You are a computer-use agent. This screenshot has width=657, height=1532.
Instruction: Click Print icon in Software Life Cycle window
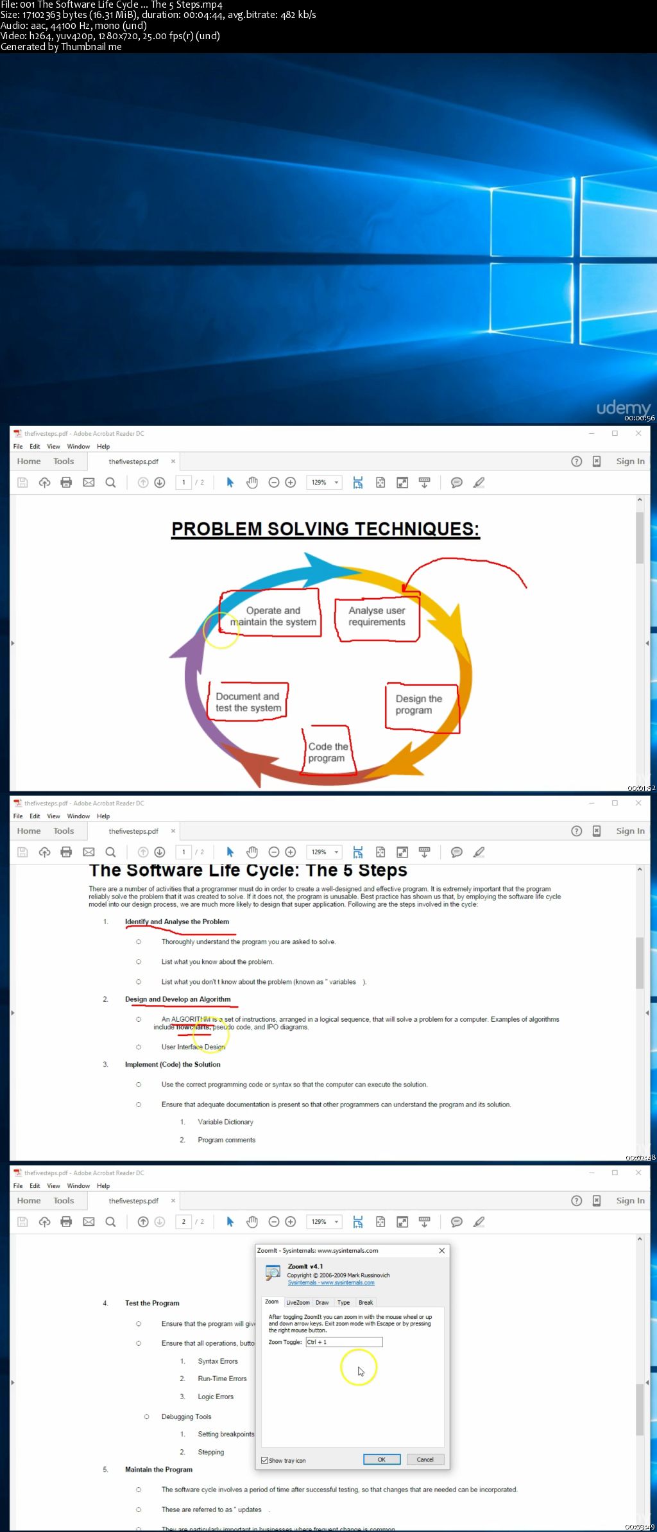coord(66,852)
